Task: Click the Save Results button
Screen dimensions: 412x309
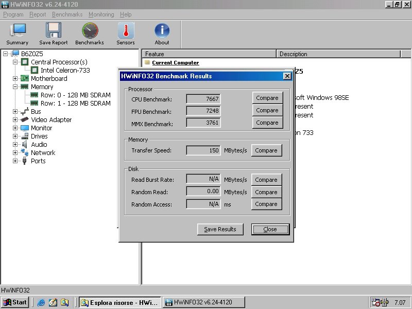Action: click(x=220, y=229)
